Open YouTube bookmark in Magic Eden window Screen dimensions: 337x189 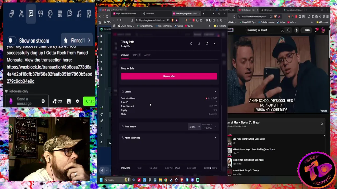coord(189,26)
